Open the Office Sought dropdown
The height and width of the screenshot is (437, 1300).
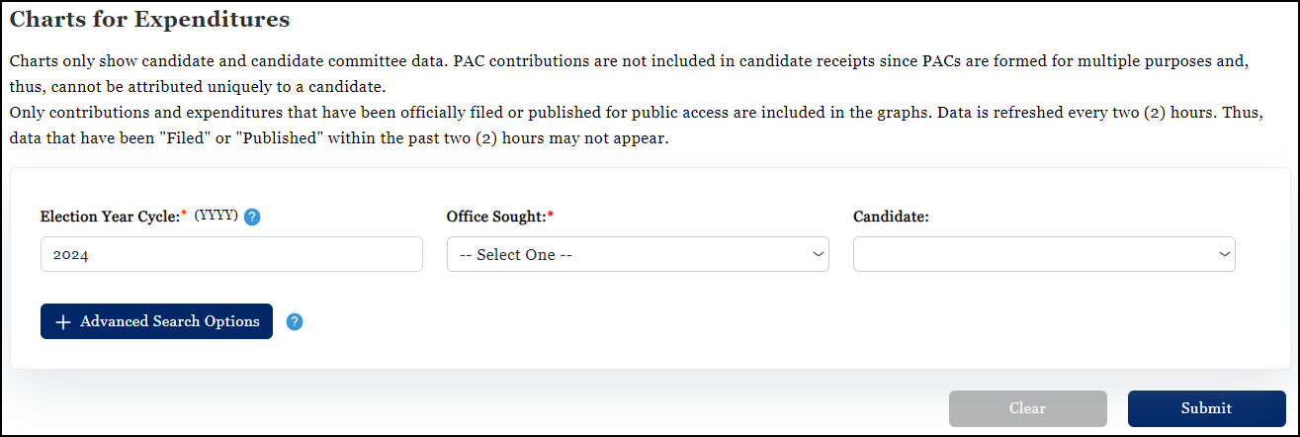638,254
